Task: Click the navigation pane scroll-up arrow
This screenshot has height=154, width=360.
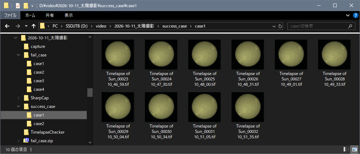Action: pyautogui.click(x=90, y=37)
